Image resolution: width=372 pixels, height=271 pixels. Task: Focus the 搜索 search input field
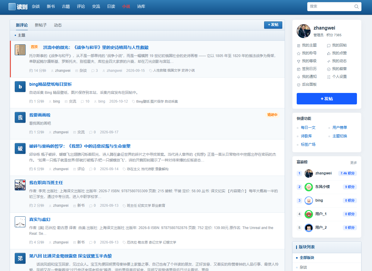(330, 6)
